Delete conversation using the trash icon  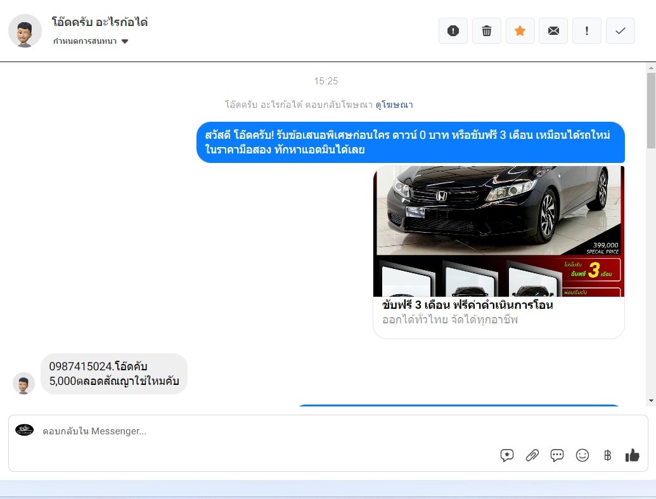[486, 30]
